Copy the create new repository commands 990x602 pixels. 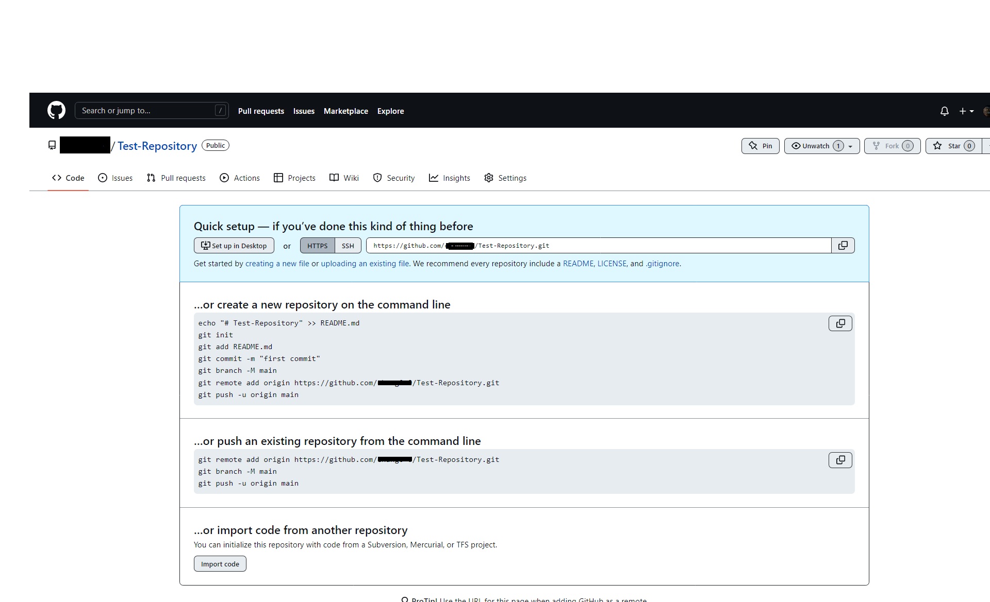(x=840, y=323)
